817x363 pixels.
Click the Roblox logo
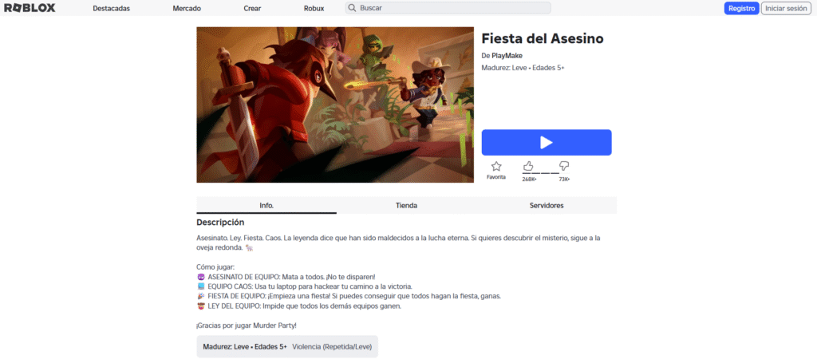[30, 8]
